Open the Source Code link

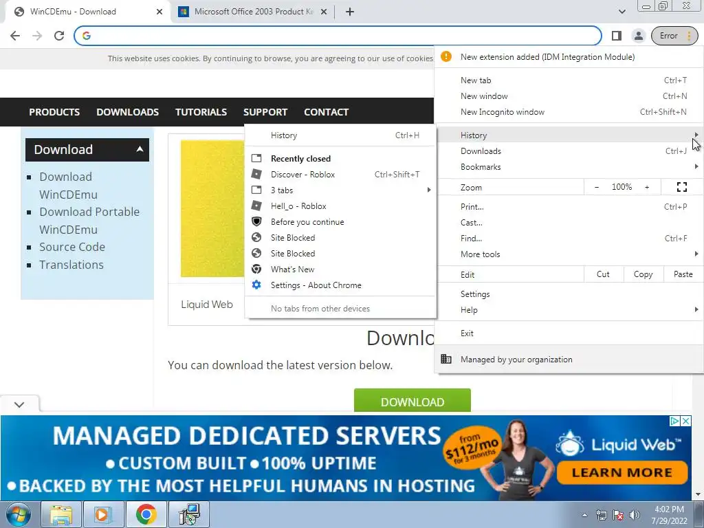(71, 247)
